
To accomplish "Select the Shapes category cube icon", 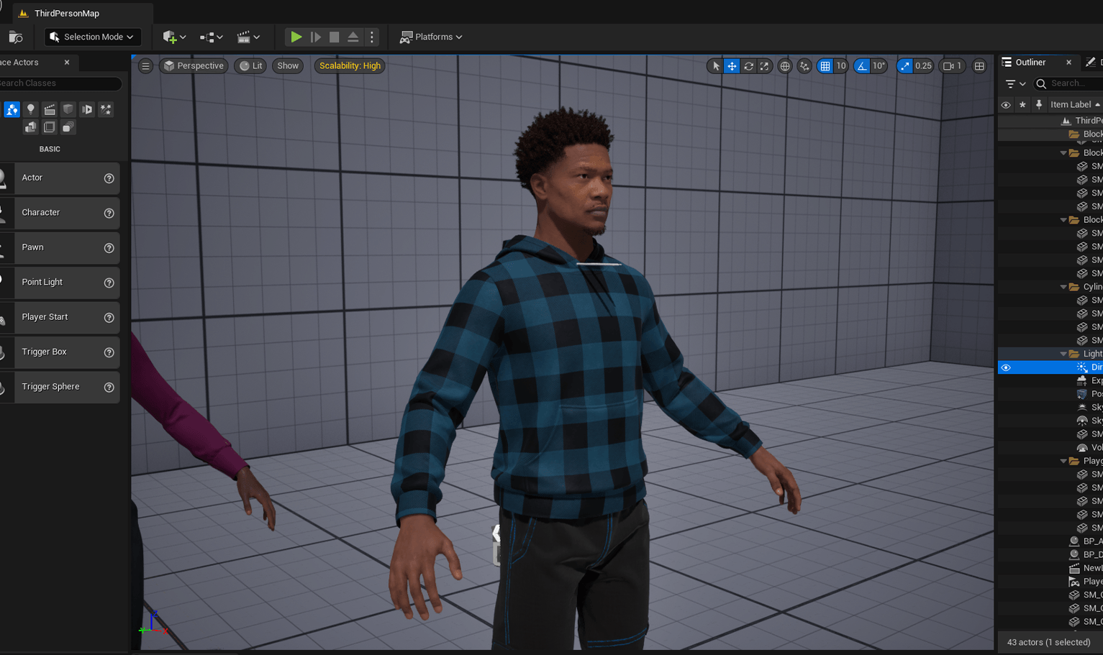I will pyautogui.click(x=68, y=109).
